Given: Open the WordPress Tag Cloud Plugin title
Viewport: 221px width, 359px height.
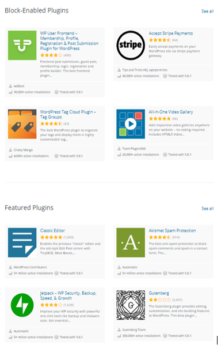Looking at the screenshot, I should (68, 114).
